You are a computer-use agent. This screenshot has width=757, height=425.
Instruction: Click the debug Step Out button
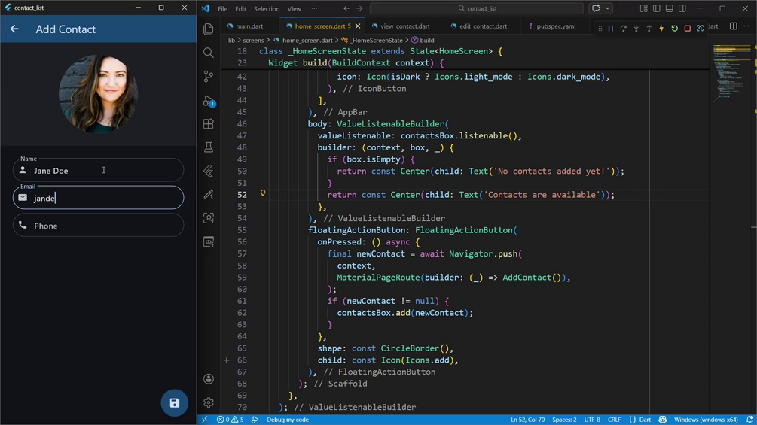[649, 29]
